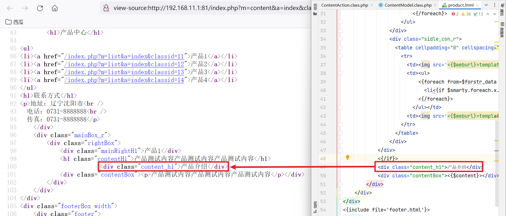The image size is (506, 216).
Task: Collapse the td ul block at line 38
Action: coord(340,73)
